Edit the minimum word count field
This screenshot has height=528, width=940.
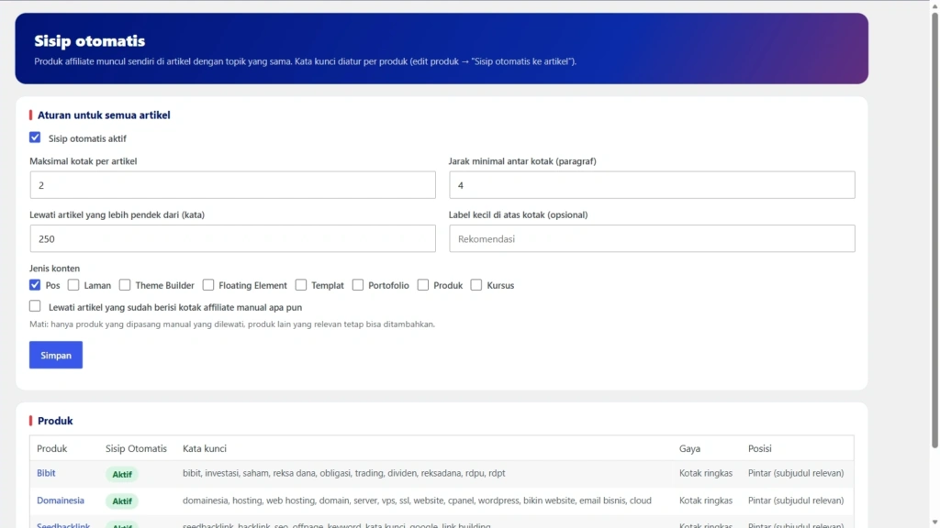point(232,239)
